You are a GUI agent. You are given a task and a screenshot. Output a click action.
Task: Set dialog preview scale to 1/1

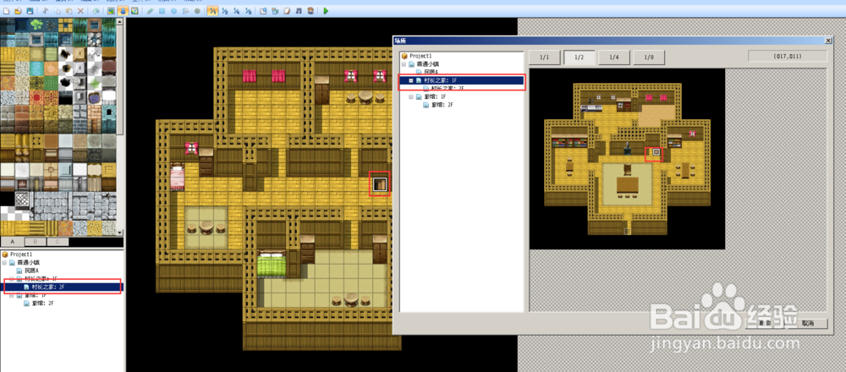coord(545,57)
